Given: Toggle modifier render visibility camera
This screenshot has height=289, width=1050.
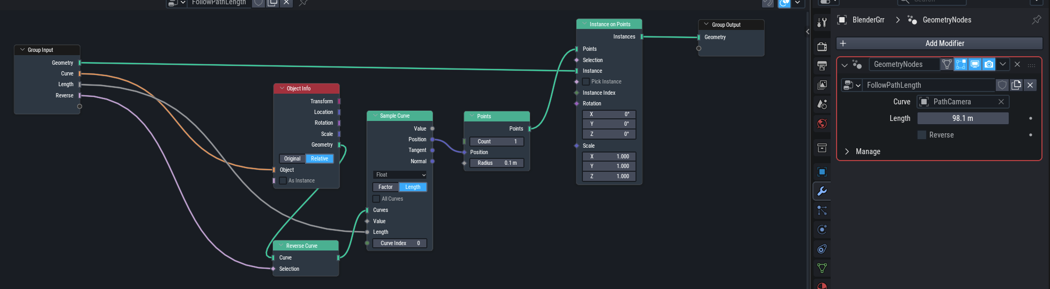Looking at the screenshot, I should (989, 64).
